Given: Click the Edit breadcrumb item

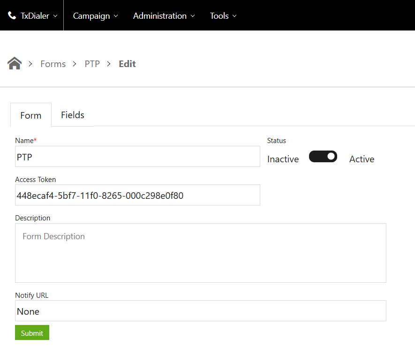Looking at the screenshot, I should click(127, 64).
